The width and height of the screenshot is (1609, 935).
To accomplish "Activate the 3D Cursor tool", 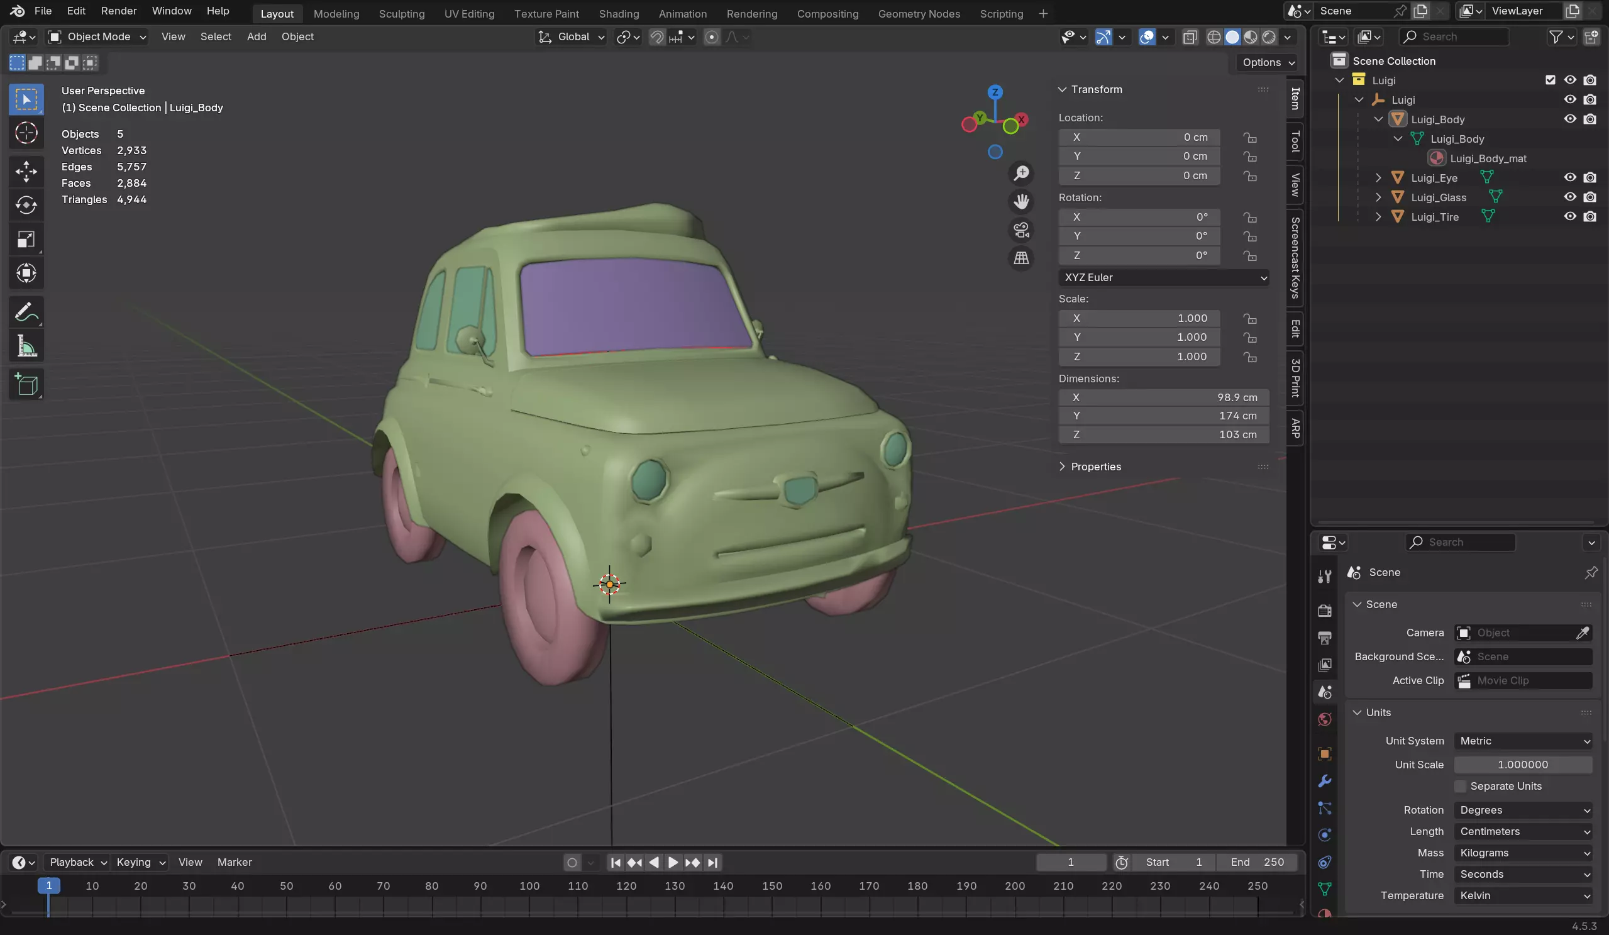I will [26, 133].
